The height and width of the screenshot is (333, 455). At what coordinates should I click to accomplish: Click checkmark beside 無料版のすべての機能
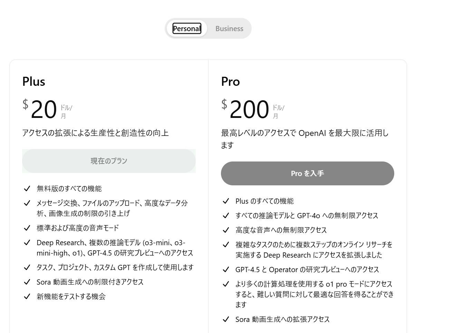27,188
